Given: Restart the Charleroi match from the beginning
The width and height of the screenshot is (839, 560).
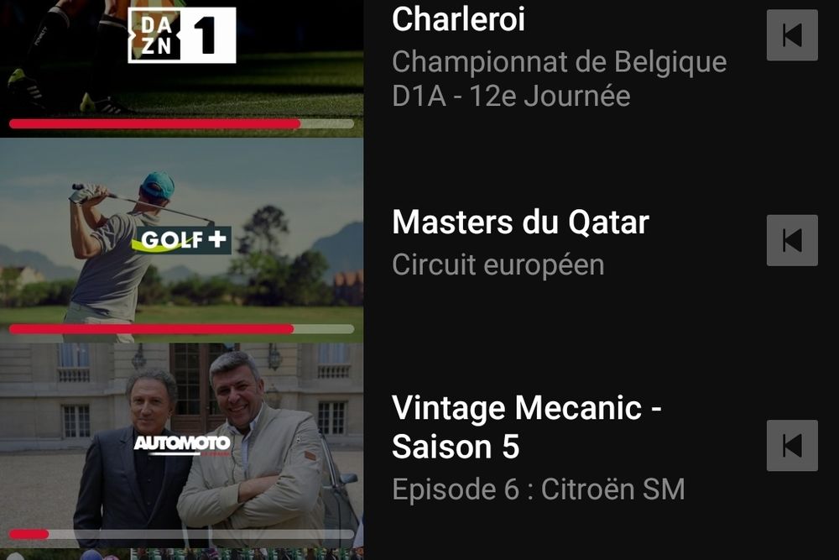Looking at the screenshot, I should tap(792, 35).
